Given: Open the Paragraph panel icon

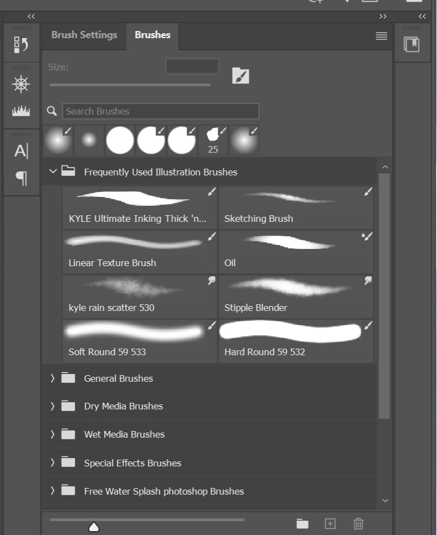Looking at the screenshot, I should tap(21, 178).
